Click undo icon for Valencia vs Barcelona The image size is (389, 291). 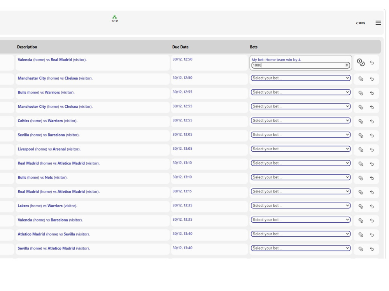pyautogui.click(x=371, y=220)
